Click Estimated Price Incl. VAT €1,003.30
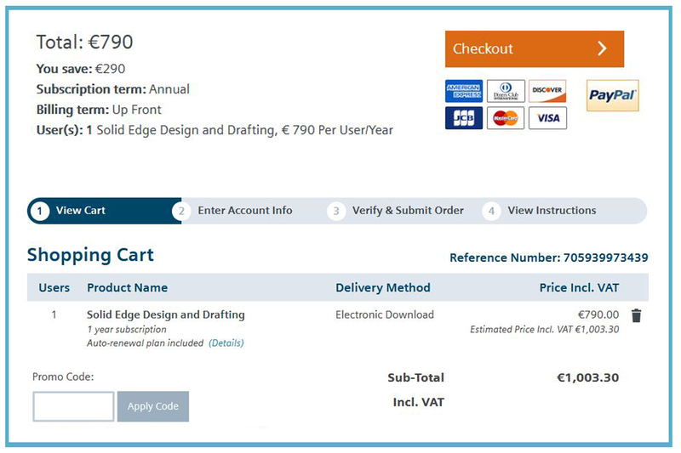Viewport: 681px width, 453px height. (x=544, y=330)
